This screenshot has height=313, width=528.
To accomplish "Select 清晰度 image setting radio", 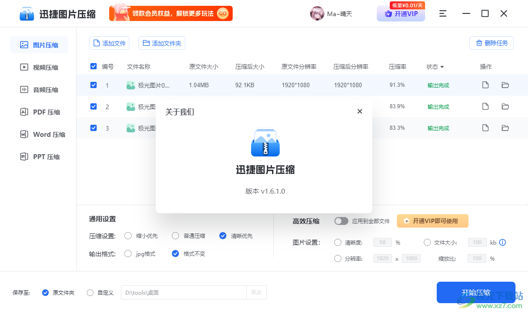I will 338,242.
